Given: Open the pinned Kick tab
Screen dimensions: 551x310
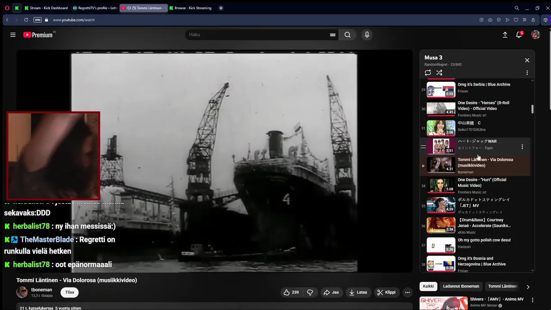Looking at the screenshot, I should point(17,8).
